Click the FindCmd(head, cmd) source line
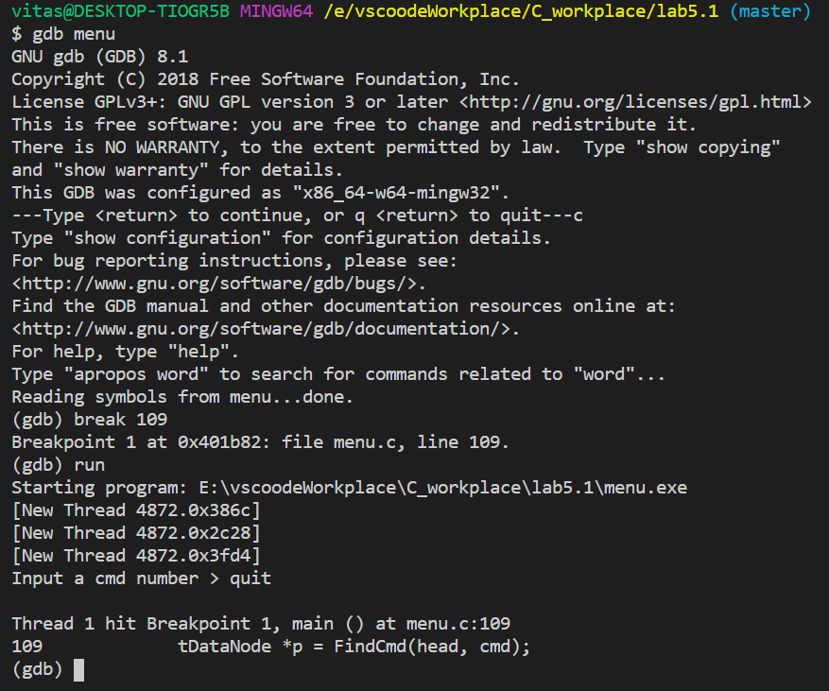829x691 pixels. [354, 647]
